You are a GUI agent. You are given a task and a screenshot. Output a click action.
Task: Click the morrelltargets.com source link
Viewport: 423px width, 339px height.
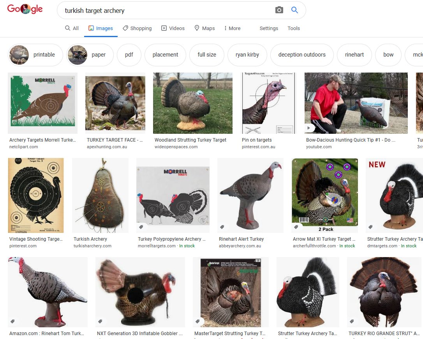click(x=157, y=246)
